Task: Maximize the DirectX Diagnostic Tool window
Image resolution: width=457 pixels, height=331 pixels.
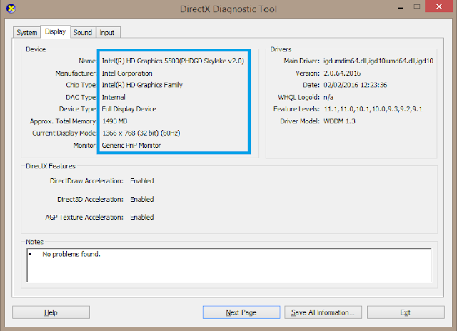Action: pos(417,6)
